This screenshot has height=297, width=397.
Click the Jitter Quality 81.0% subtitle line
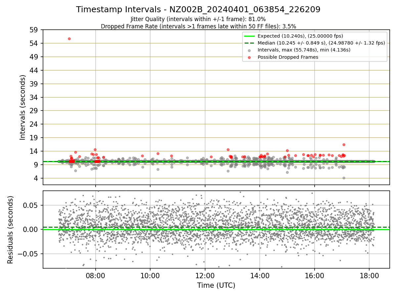pyautogui.click(x=198, y=19)
